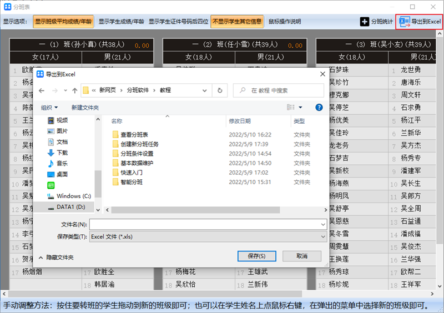Open 鼠标操作说明 instructions
Viewport: 444px width, 313px height.
coord(285,22)
